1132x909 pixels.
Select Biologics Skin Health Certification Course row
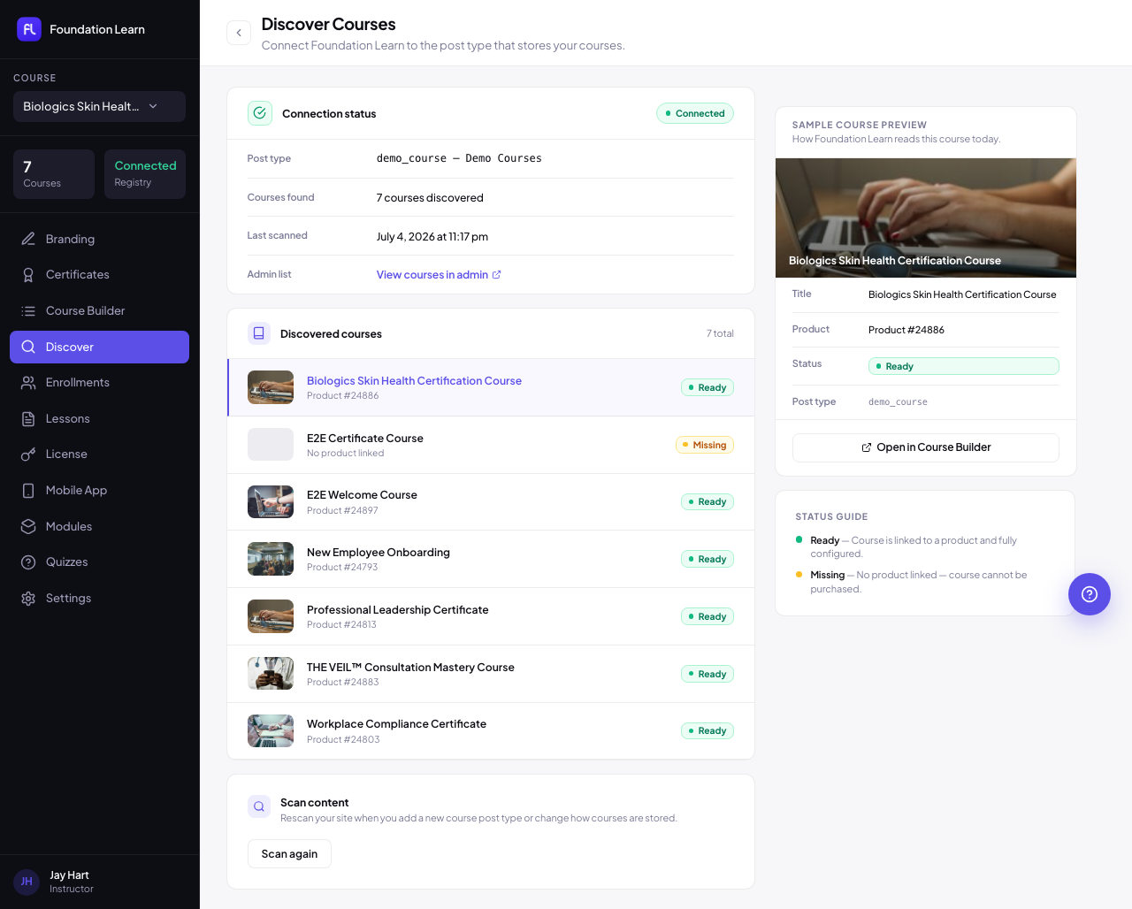point(491,387)
